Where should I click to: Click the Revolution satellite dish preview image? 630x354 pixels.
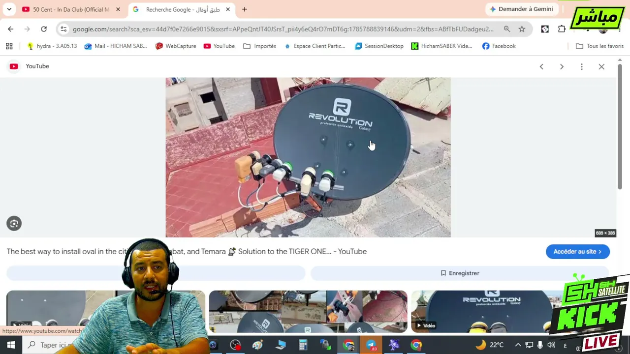[308, 157]
